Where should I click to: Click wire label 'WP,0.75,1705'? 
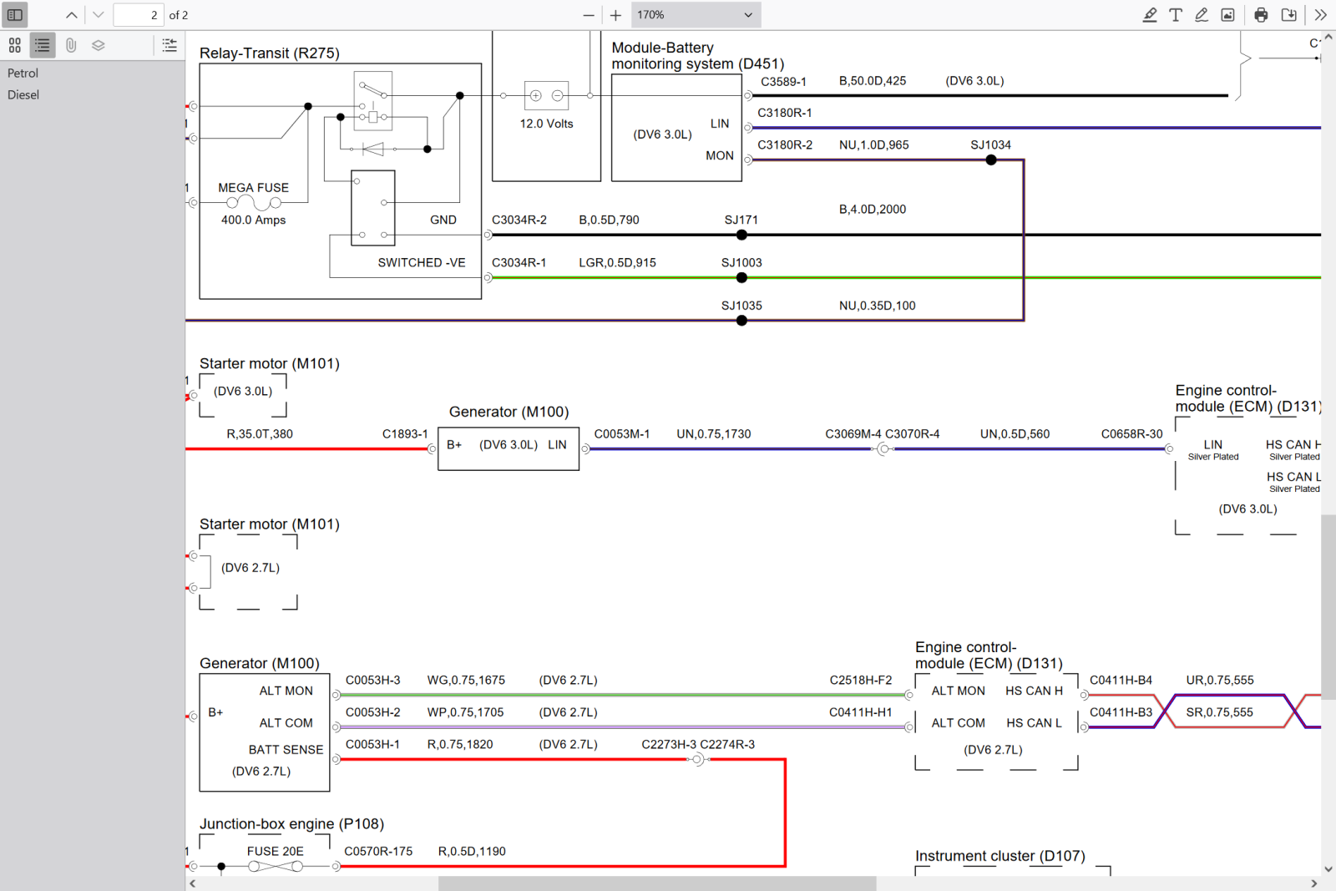[x=466, y=712]
